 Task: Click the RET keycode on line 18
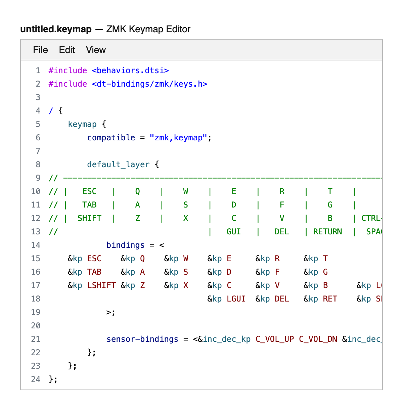tap(330, 299)
